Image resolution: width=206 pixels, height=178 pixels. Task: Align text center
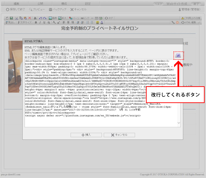[68, 22]
